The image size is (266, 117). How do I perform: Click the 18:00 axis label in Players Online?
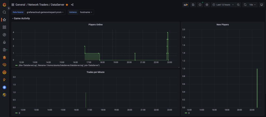[102, 62]
